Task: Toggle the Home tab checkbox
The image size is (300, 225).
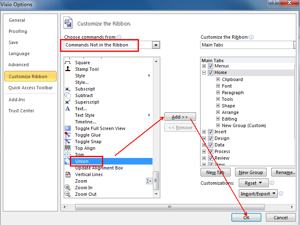Action: tap(210, 72)
